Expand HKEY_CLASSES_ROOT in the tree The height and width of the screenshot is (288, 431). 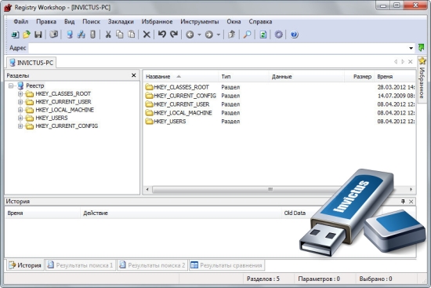20,94
